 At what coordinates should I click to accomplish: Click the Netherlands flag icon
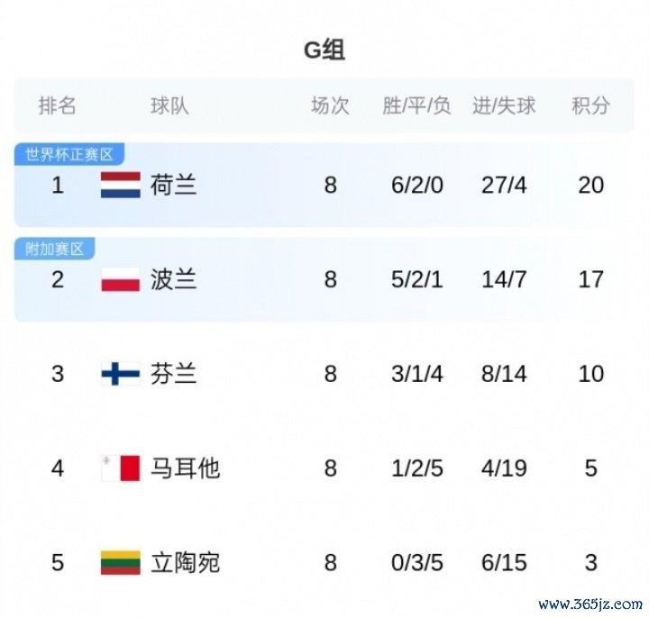tap(120, 186)
